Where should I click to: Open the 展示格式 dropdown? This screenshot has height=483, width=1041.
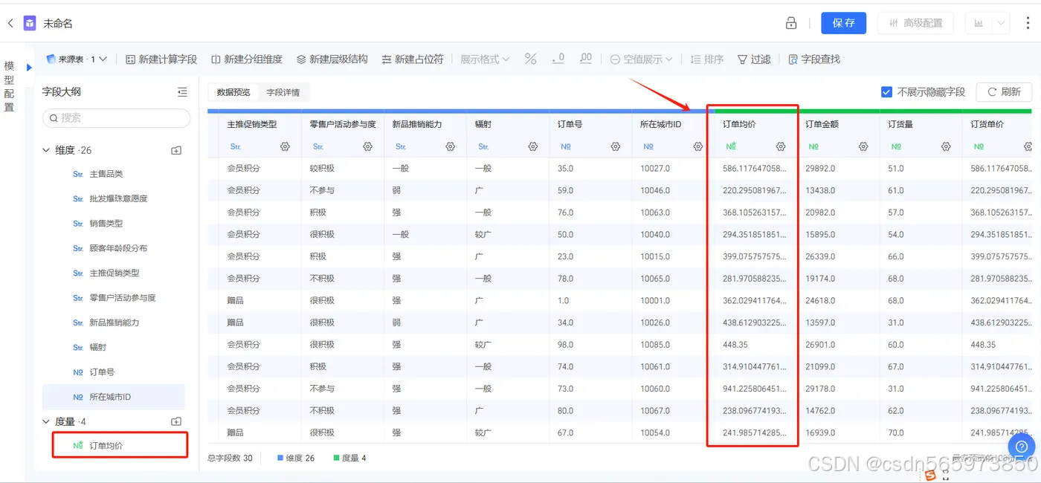coord(485,59)
